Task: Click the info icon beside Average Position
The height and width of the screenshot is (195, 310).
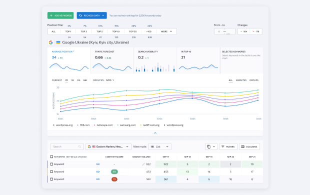Action: (x=73, y=51)
